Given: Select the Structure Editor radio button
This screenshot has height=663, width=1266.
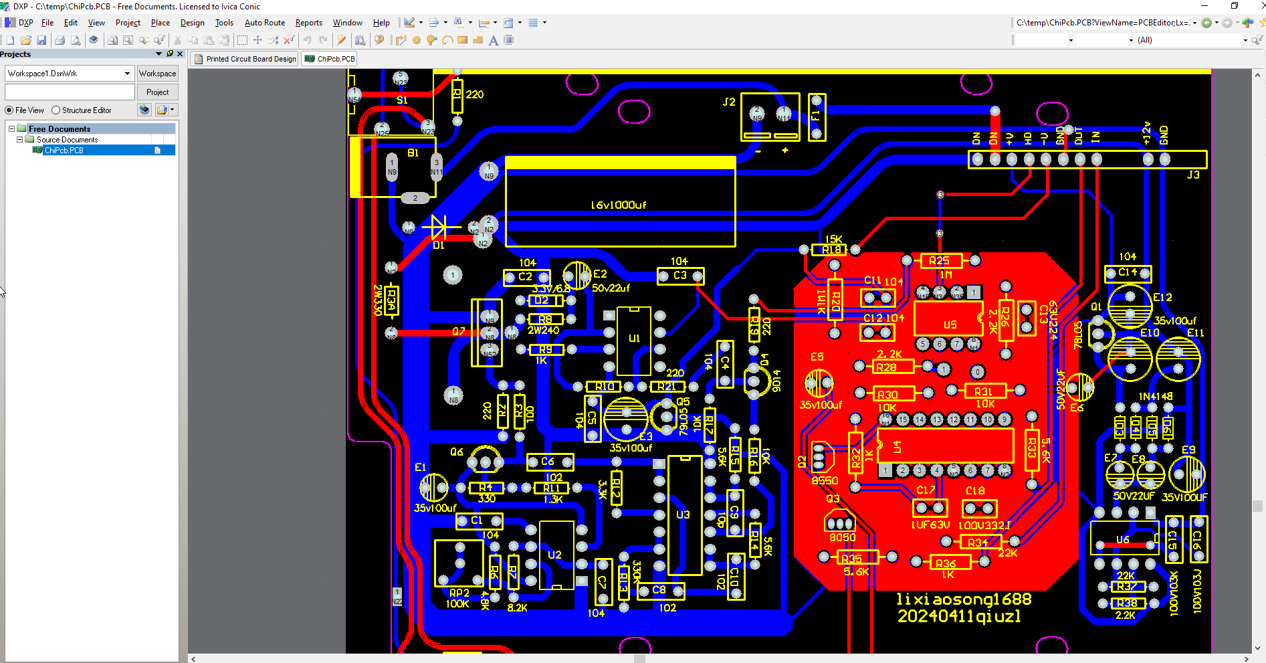Looking at the screenshot, I should click(56, 110).
